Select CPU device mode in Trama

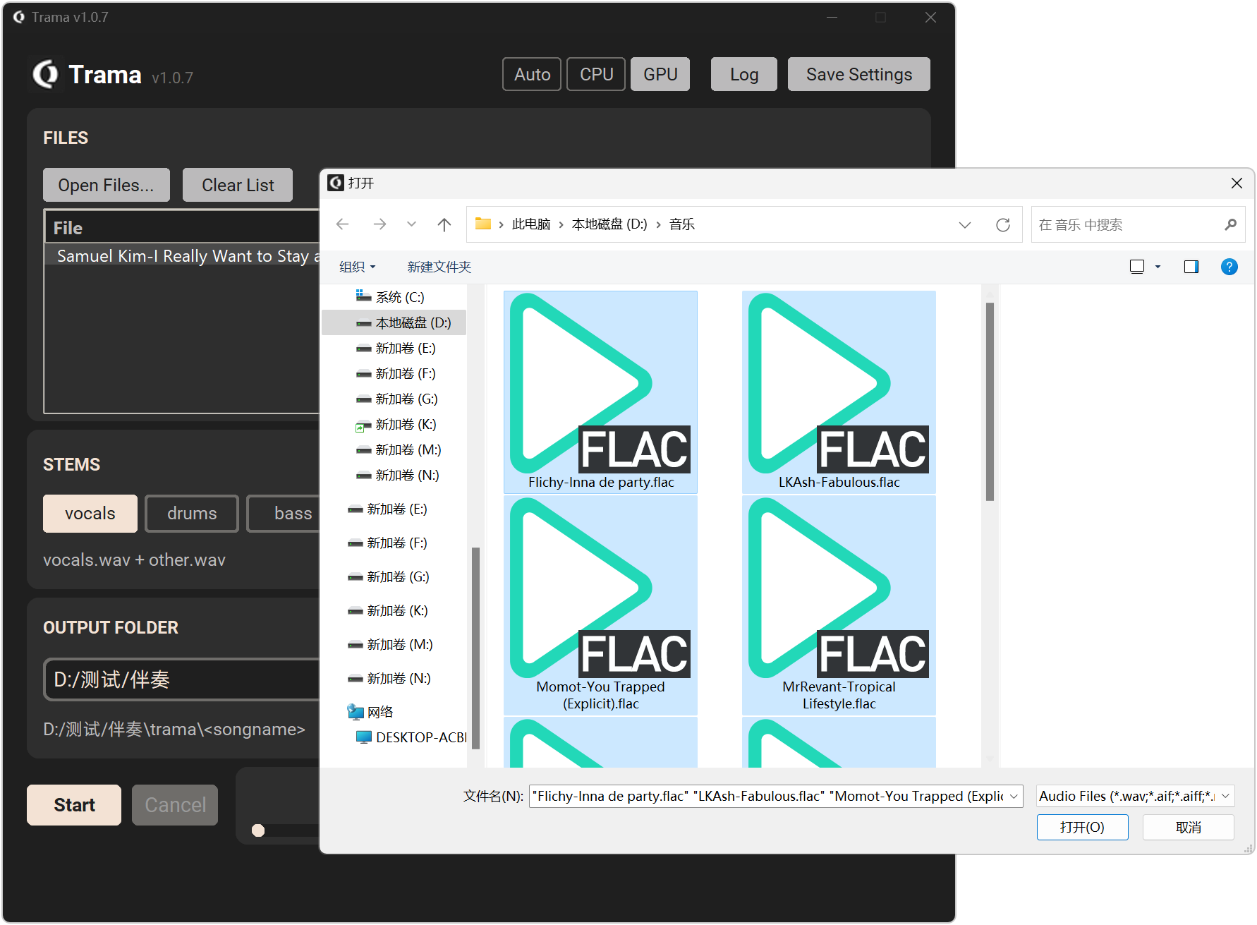(x=596, y=74)
